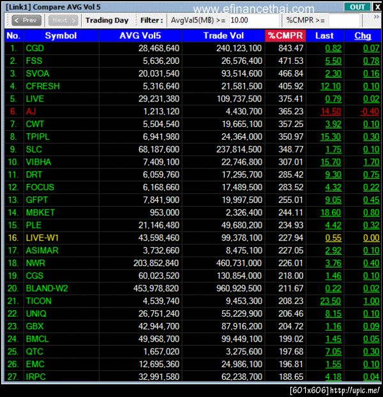Select the GBX symbol
Screen dimensions: 383x397
[34, 326]
